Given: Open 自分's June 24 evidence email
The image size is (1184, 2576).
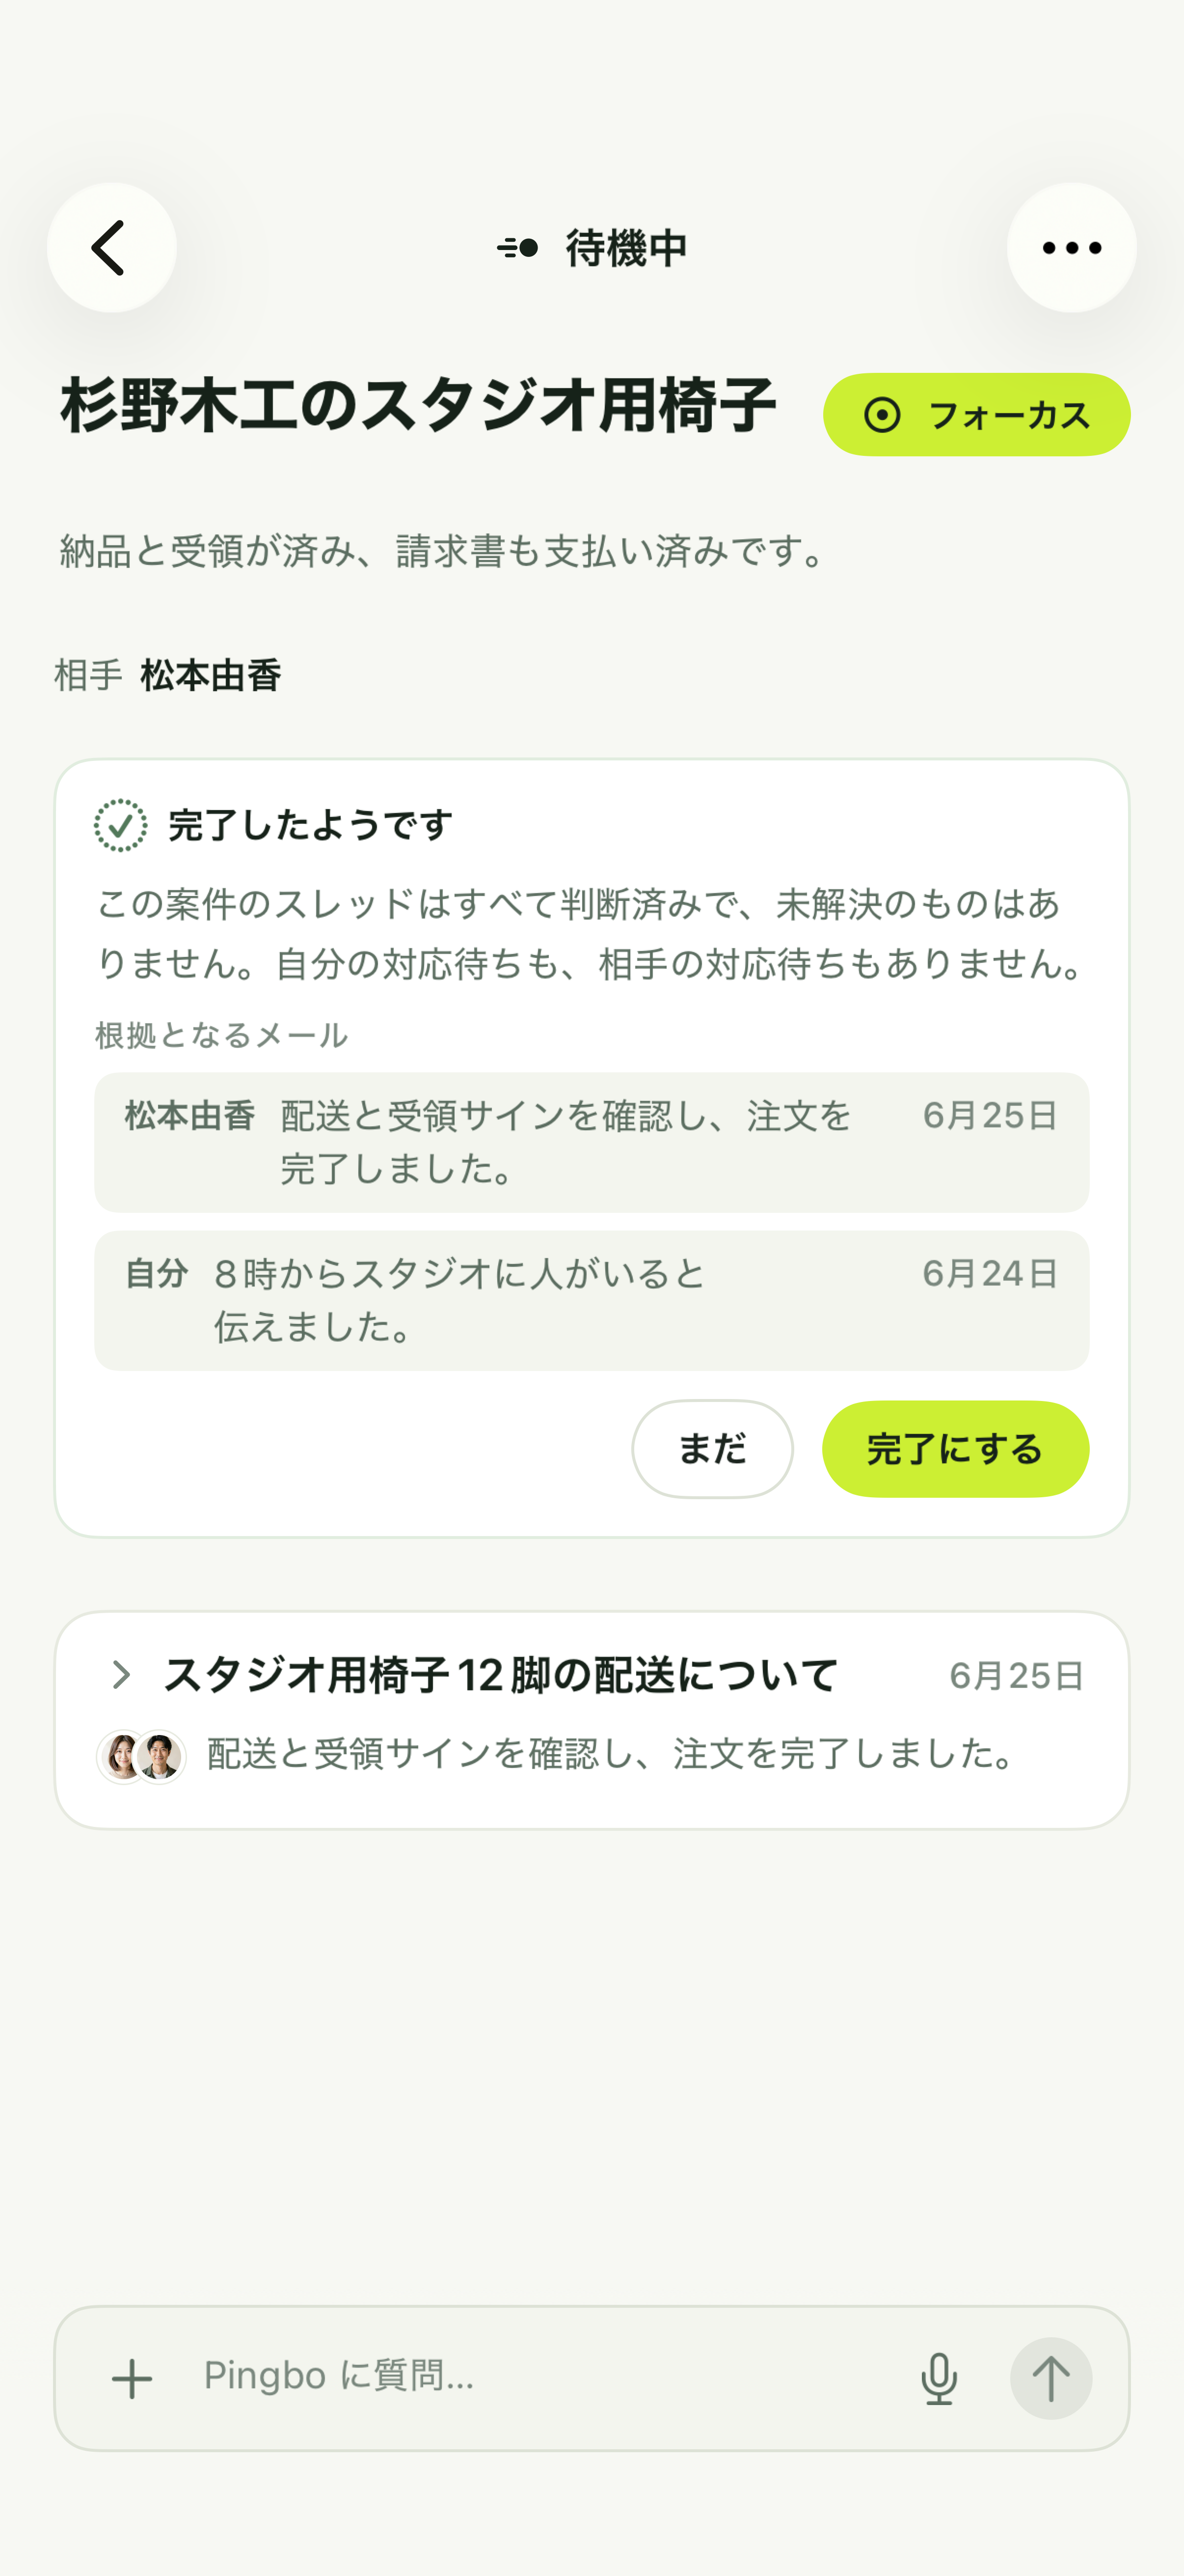Looking at the screenshot, I should pos(592,1300).
